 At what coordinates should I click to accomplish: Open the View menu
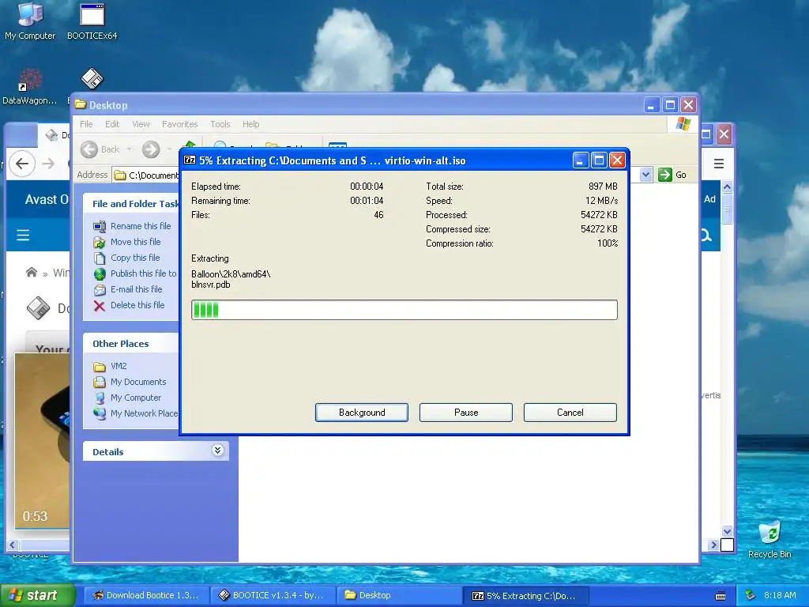(141, 124)
